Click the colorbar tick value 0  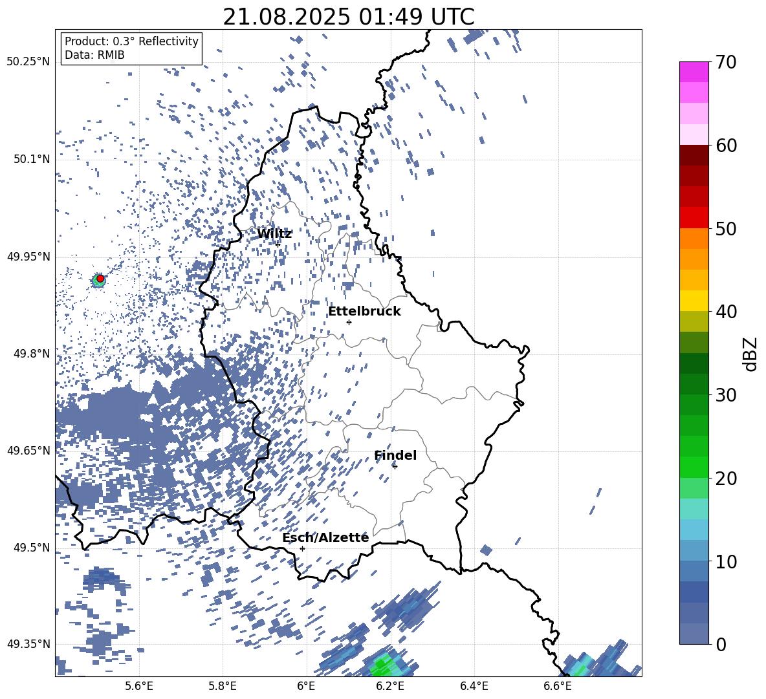coord(721,644)
